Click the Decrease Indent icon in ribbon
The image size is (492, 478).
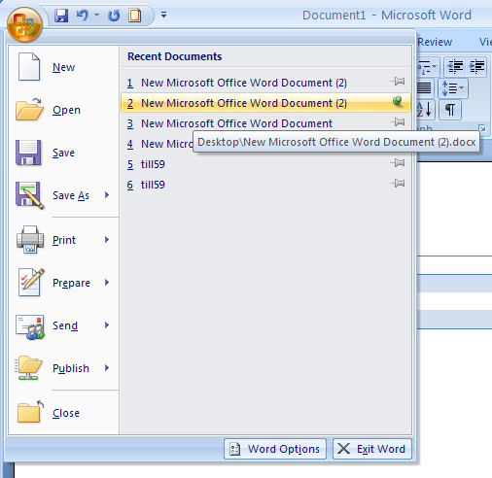[x=455, y=67]
